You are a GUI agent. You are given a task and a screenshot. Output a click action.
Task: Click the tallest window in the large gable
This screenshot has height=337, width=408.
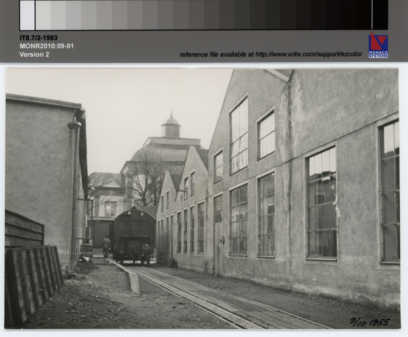[239, 136]
